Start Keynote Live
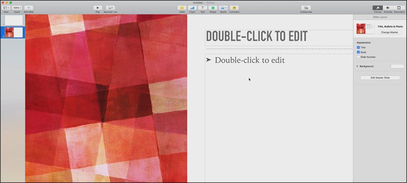 (x=110, y=8)
